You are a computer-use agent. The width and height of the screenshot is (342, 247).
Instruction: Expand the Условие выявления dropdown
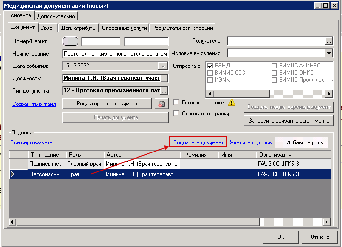click(329, 53)
